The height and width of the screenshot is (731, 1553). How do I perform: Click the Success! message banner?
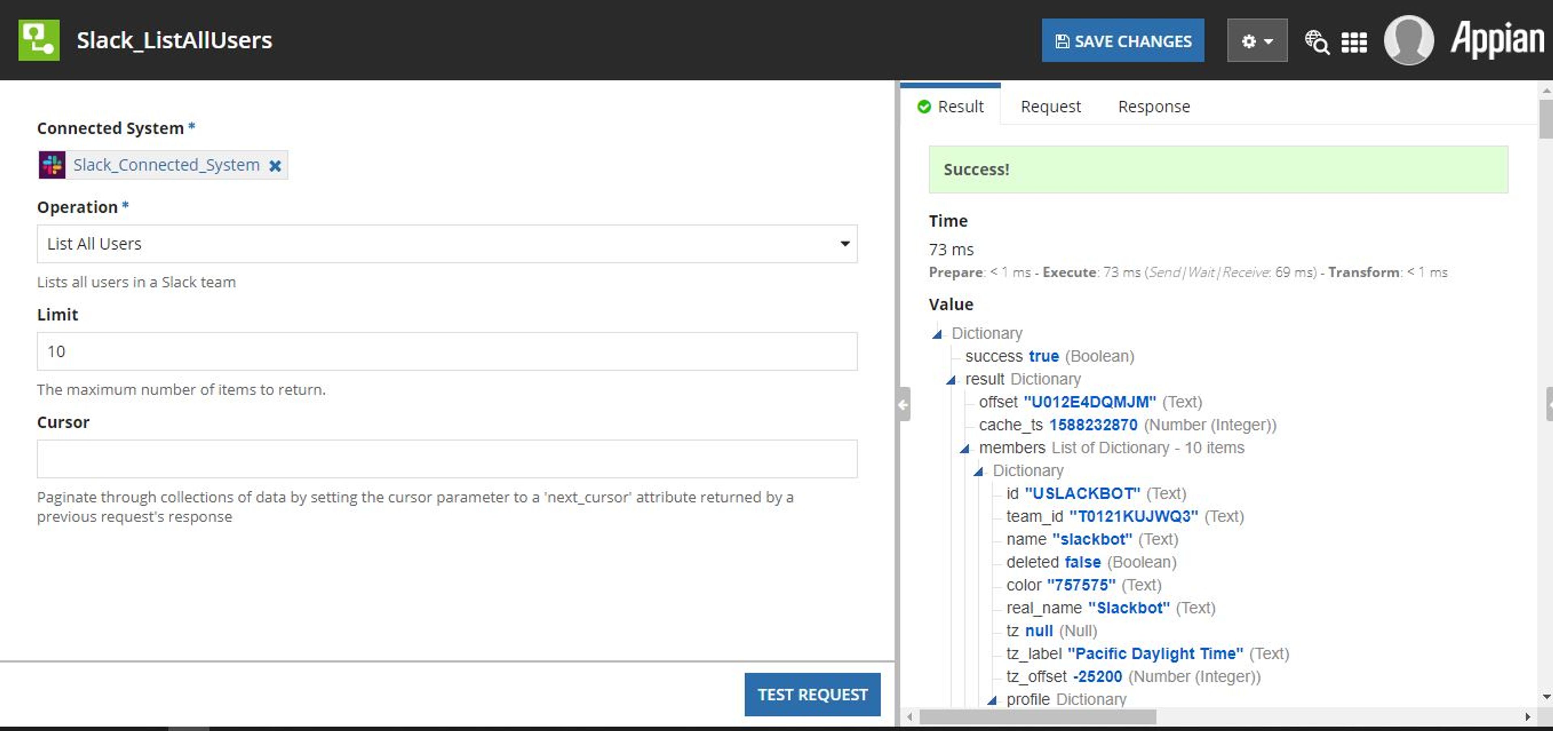point(1218,170)
